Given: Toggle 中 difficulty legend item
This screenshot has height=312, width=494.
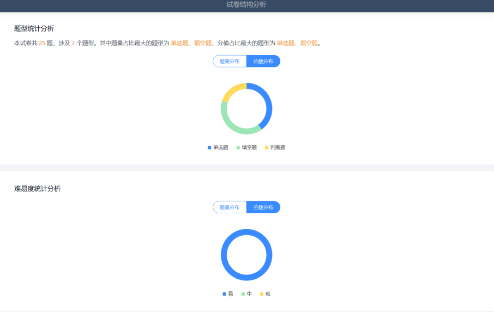Looking at the screenshot, I should pos(246,293).
